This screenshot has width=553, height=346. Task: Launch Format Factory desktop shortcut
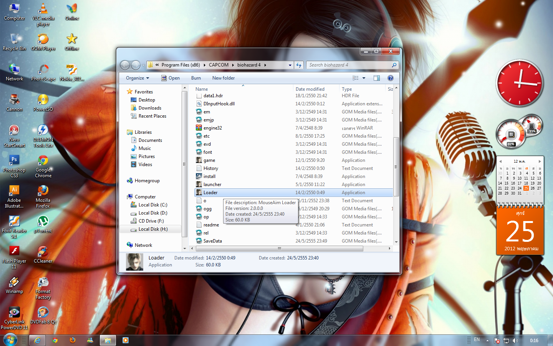click(x=43, y=288)
